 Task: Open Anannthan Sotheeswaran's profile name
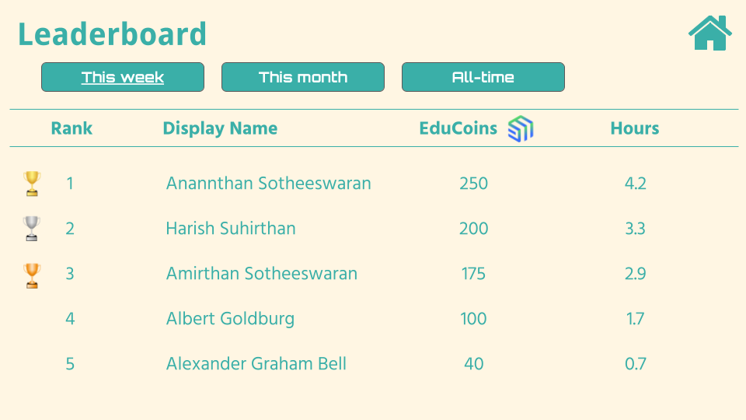(268, 184)
